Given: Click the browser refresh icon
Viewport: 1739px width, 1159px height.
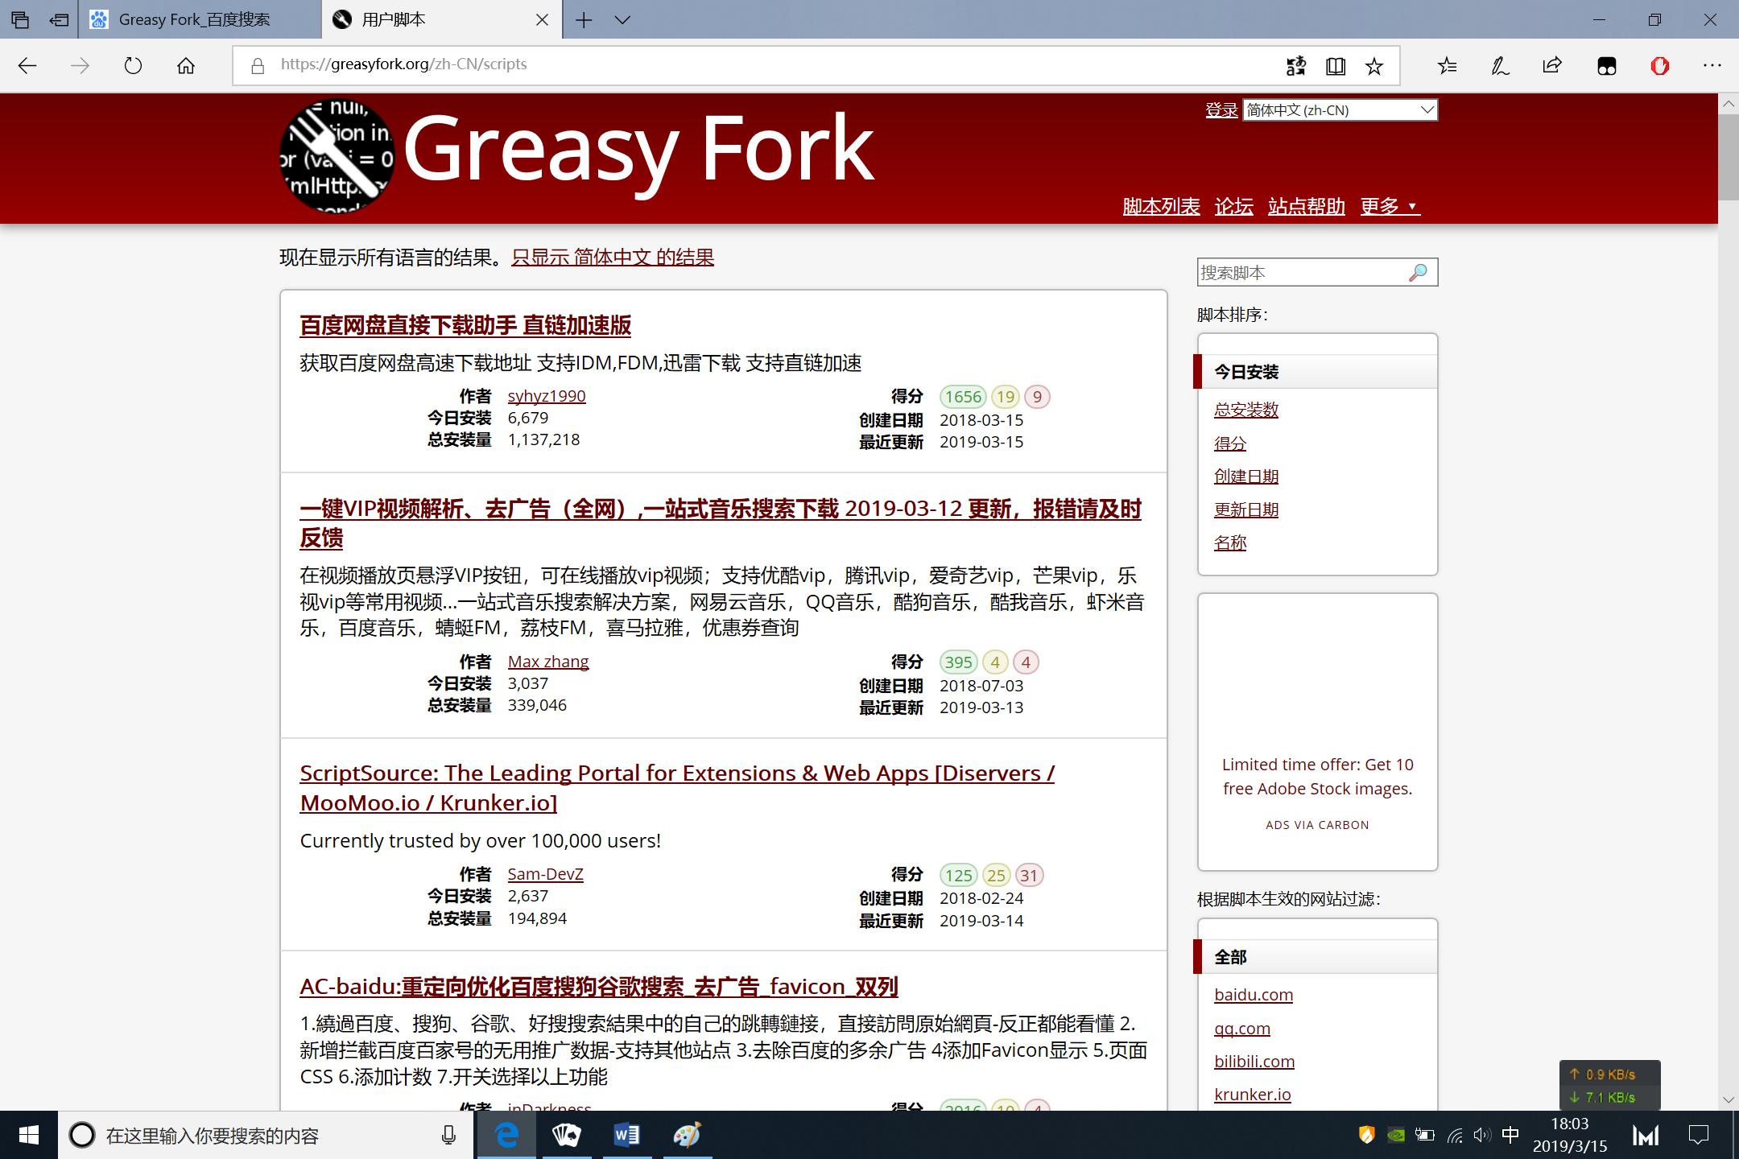Looking at the screenshot, I should (133, 66).
